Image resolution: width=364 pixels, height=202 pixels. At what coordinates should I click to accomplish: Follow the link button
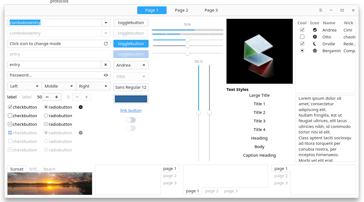(131, 111)
